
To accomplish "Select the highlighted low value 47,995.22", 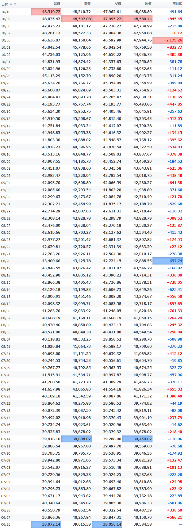I will click(x=107, y=19).
